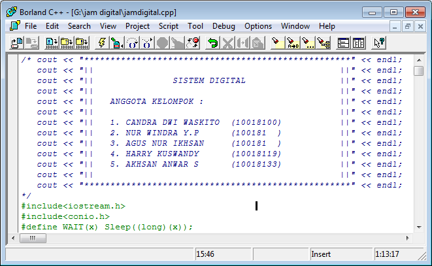
Task: Click the horizontal scrollbar right arrow
Action: click(x=407, y=238)
